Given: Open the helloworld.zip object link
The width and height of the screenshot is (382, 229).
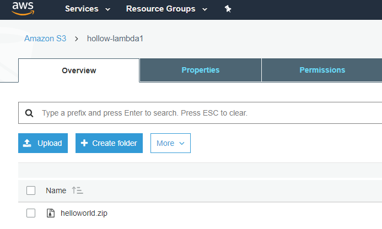Looking at the screenshot, I should click(x=84, y=213).
